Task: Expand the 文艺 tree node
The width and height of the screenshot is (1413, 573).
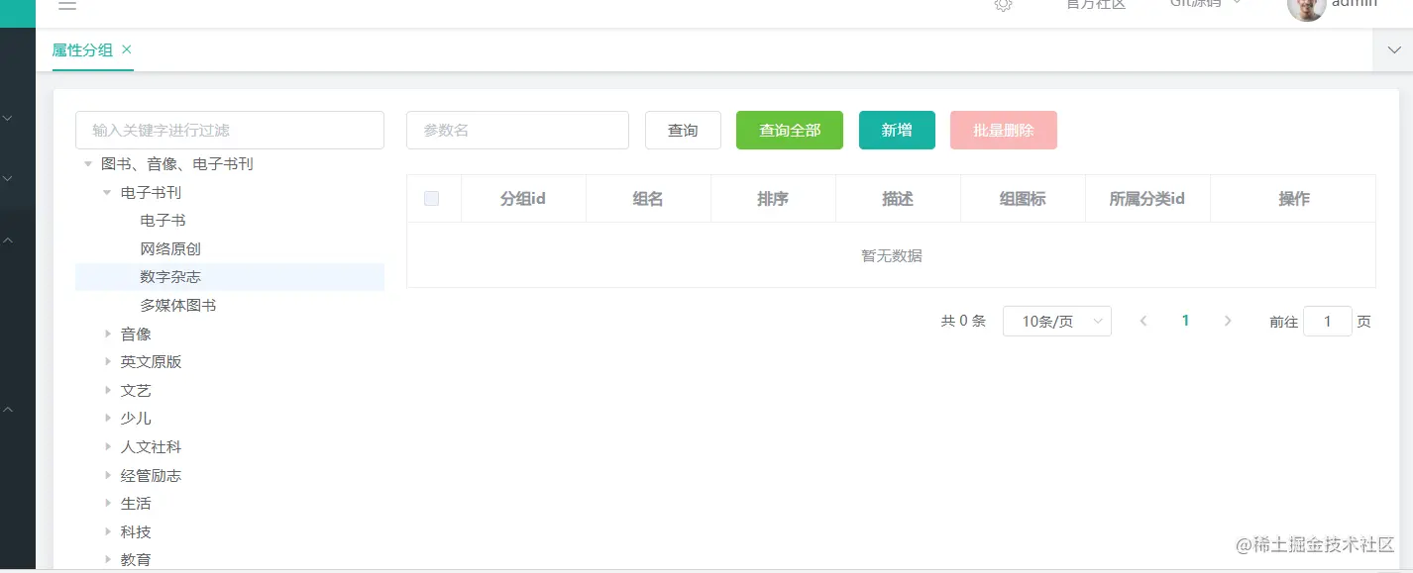Action: (x=108, y=391)
